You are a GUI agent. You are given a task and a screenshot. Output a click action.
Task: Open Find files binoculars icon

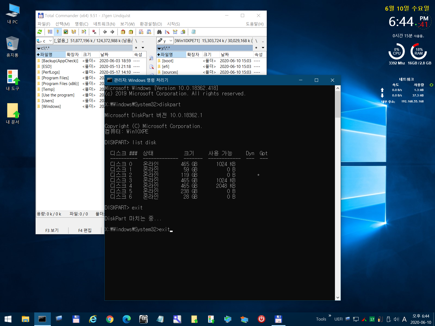[159, 32]
